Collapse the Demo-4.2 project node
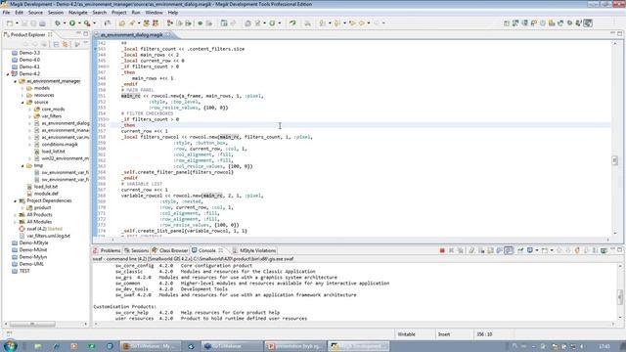 pos(8,74)
